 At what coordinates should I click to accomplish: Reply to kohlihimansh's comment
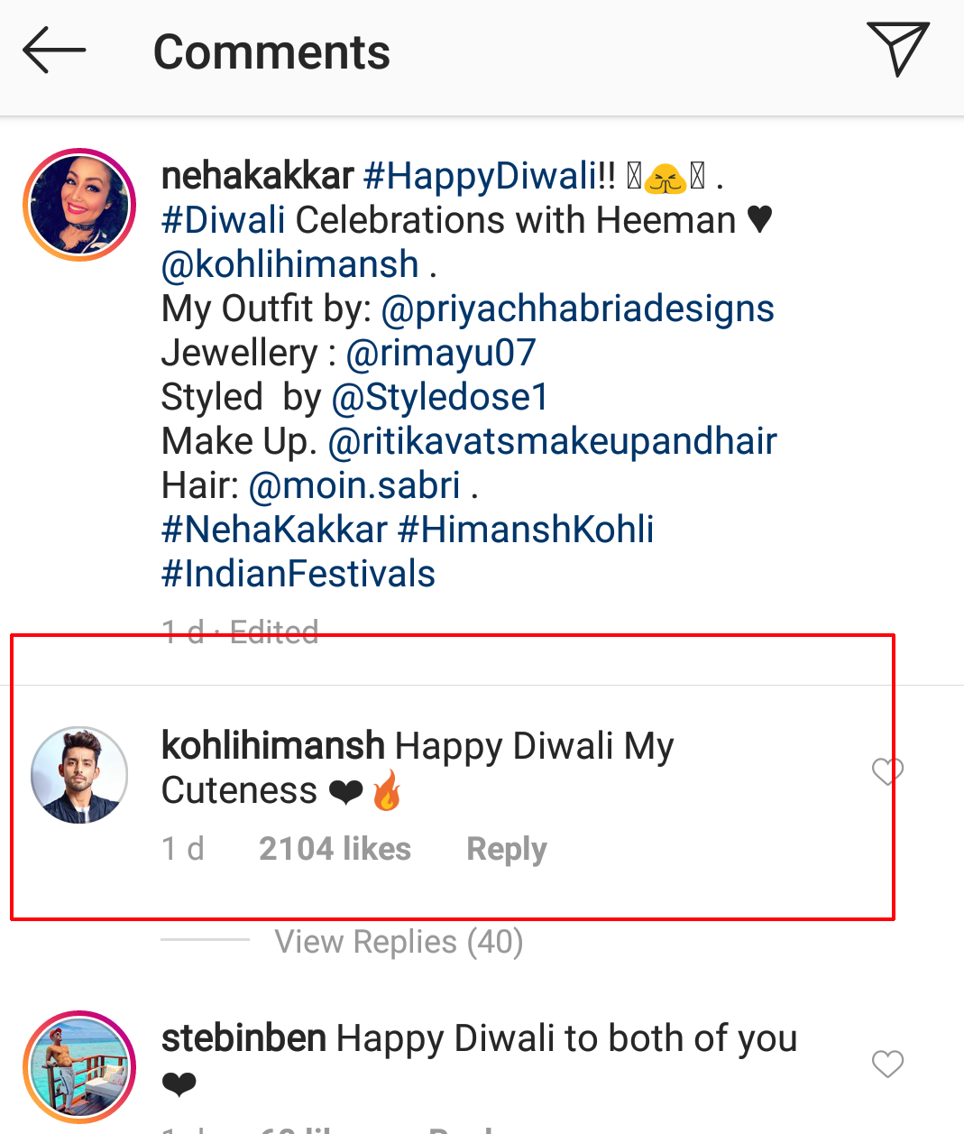pyautogui.click(x=506, y=849)
